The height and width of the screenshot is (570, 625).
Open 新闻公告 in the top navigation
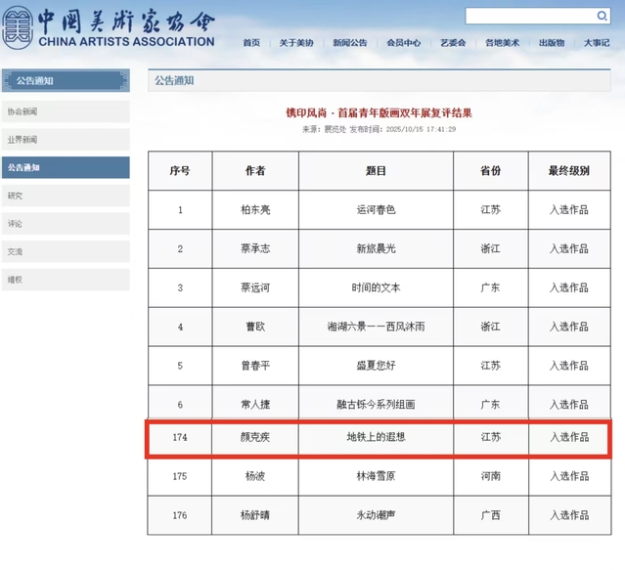pyautogui.click(x=349, y=43)
